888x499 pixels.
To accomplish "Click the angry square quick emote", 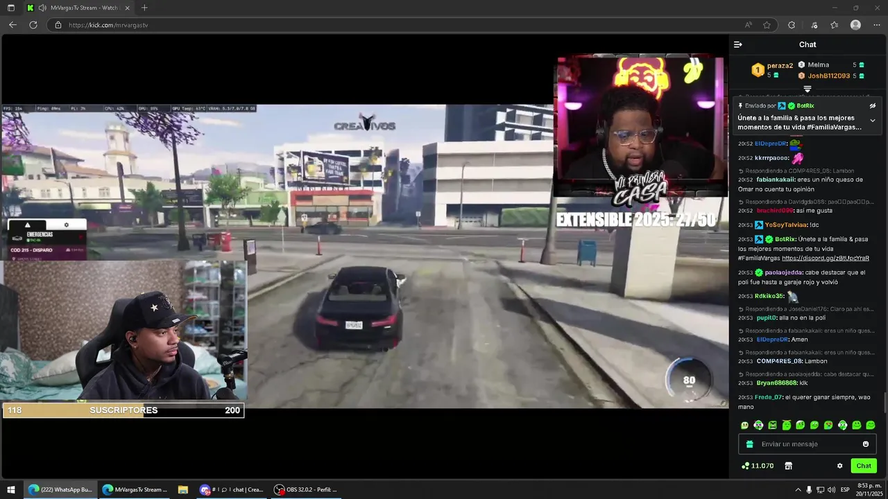I will point(772,425).
